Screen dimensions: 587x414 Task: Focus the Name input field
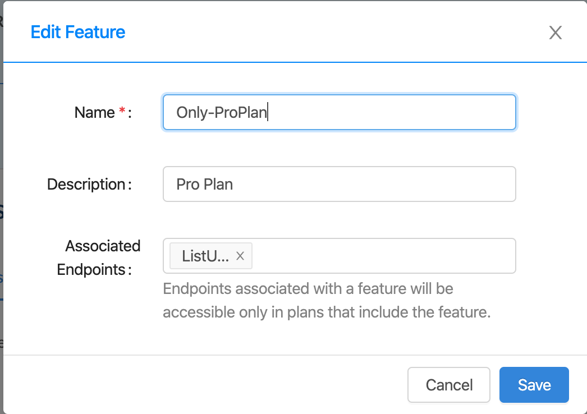coord(339,112)
